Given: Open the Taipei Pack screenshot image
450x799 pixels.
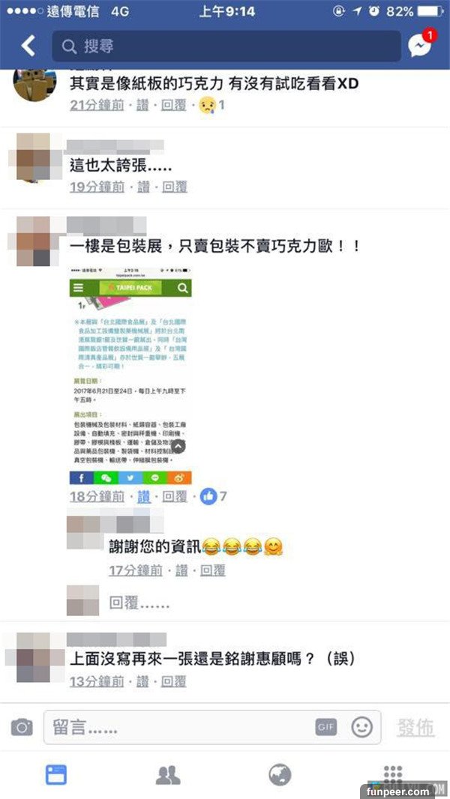Looking at the screenshot, I should pyautogui.click(x=130, y=376).
